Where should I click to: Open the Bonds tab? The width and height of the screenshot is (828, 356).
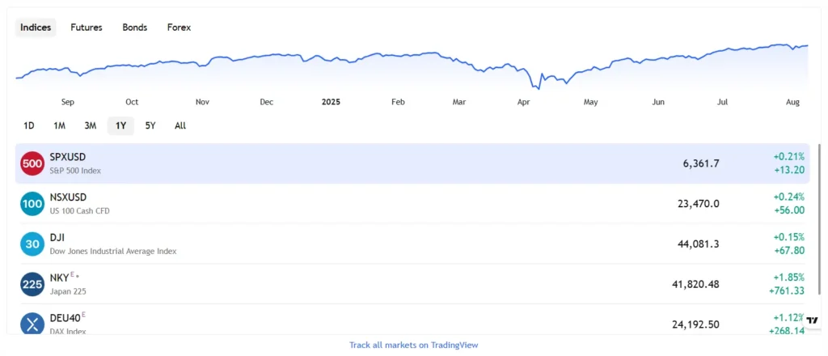point(135,28)
